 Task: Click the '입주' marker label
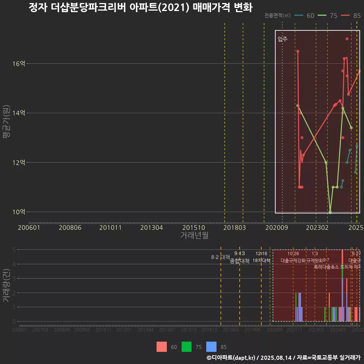282,39
